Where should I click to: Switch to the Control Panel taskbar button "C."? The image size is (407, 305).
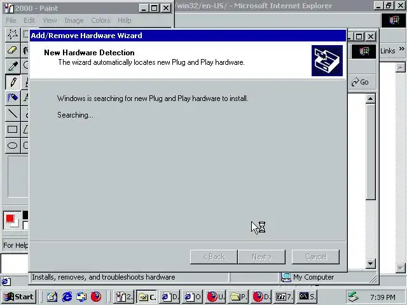point(146,297)
